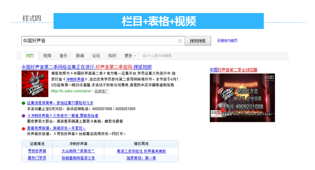Click the 栏目+表格+视频 banner title
The height and width of the screenshot is (170, 315).
point(159,21)
